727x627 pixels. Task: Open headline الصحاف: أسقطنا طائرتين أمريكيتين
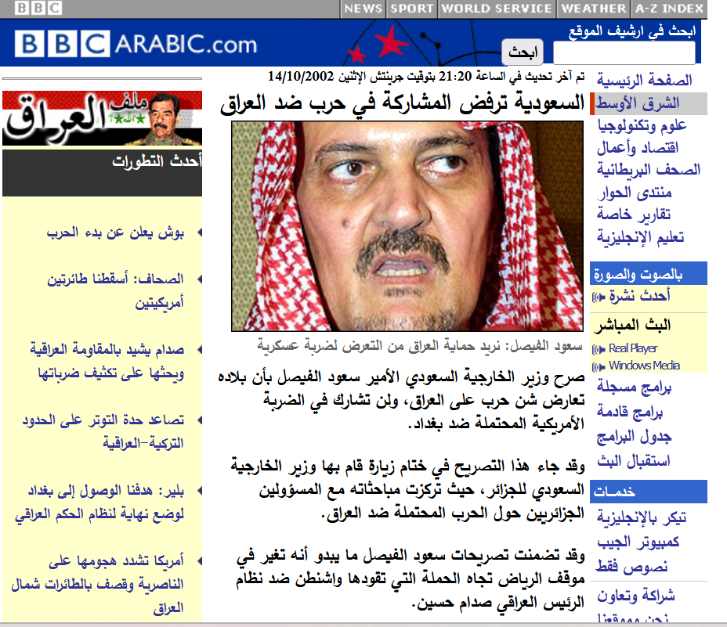click(x=115, y=290)
